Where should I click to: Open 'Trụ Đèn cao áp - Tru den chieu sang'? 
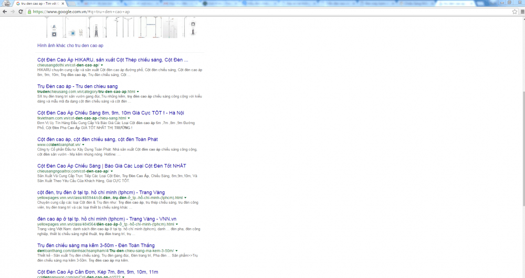coord(77,86)
